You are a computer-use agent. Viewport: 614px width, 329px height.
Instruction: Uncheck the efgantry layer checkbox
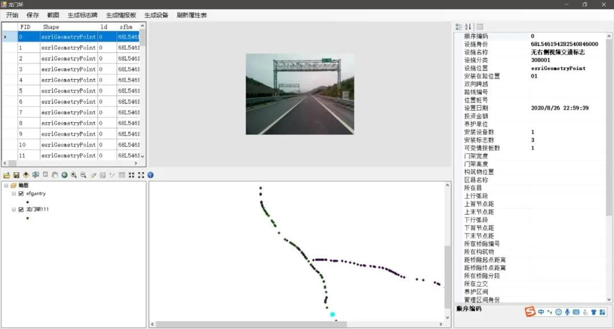point(21,194)
